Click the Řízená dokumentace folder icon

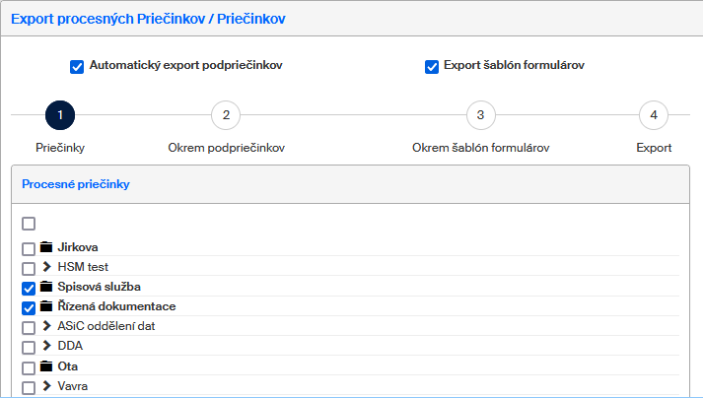click(45, 306)
